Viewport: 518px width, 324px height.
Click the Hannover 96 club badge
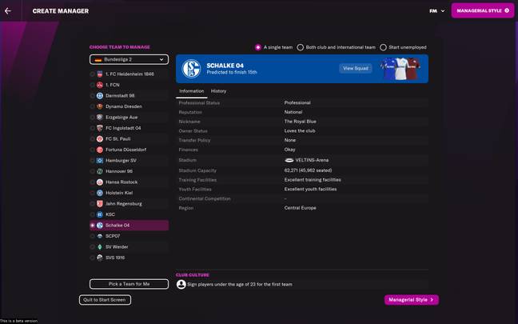(x=100, y=171)
